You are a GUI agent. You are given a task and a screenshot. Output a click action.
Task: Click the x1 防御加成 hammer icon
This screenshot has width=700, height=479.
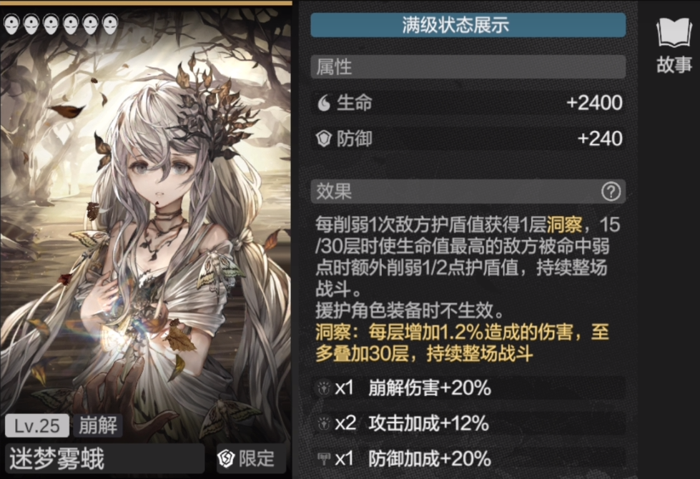[x=323, y=458]
